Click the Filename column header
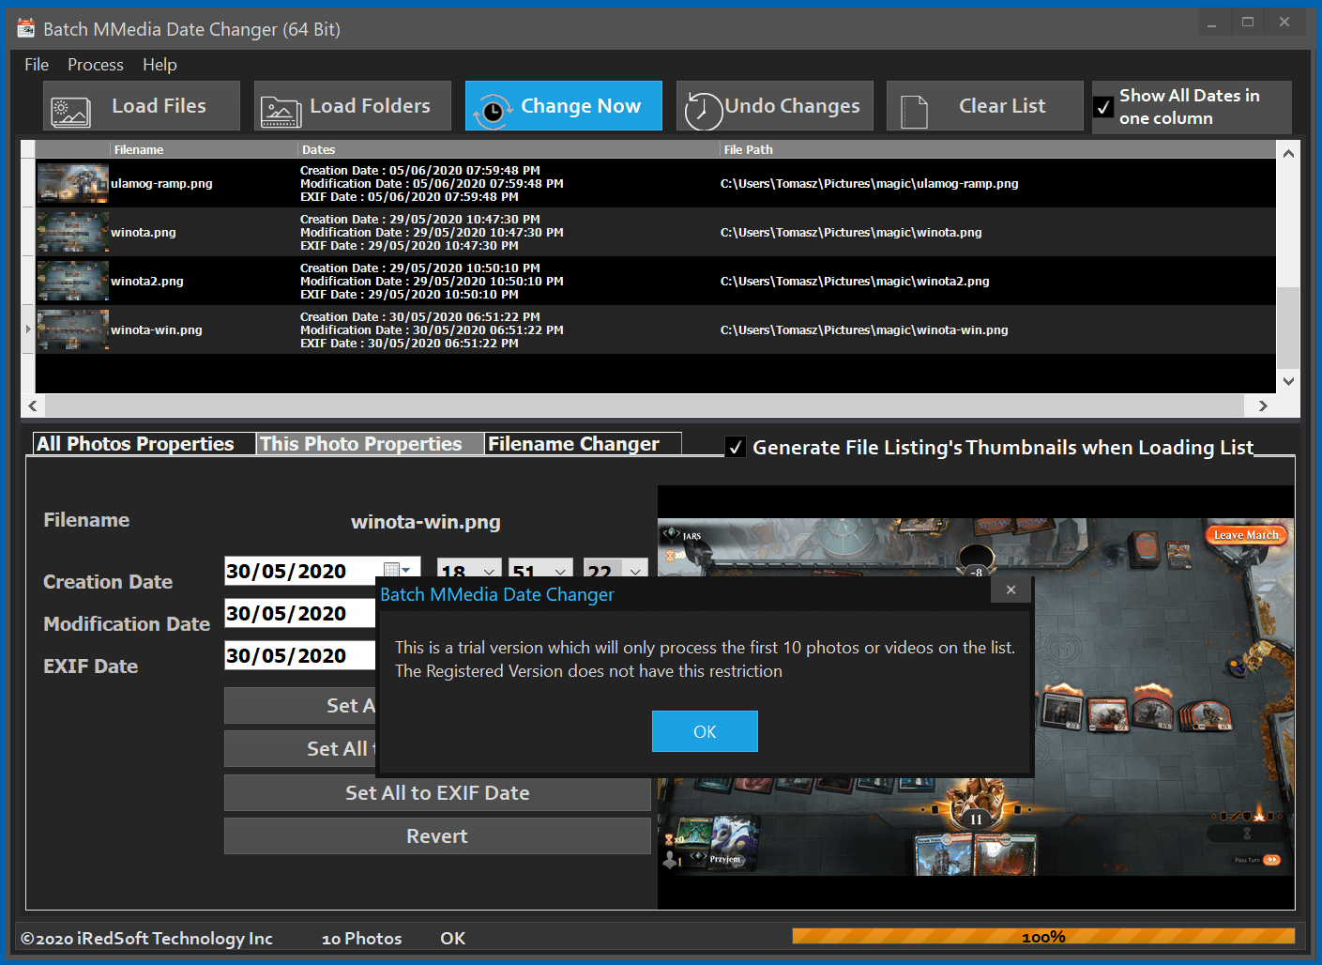The height and width of the screenshot is (965, 1322). point(203,149)
